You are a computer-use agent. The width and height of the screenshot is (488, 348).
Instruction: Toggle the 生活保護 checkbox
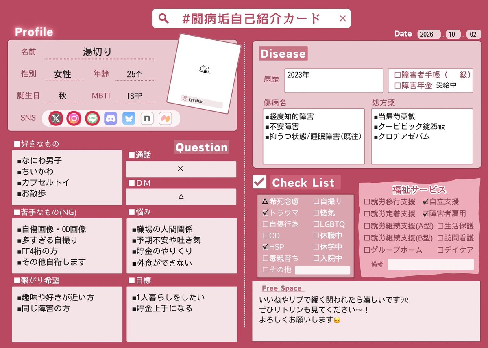(x=440, y=226)
